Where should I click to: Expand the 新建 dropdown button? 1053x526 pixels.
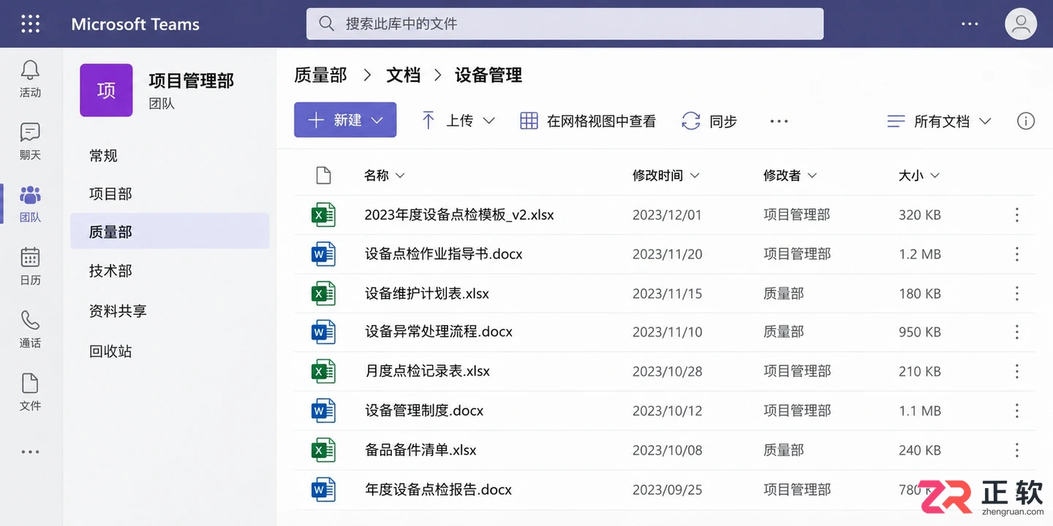345,120
